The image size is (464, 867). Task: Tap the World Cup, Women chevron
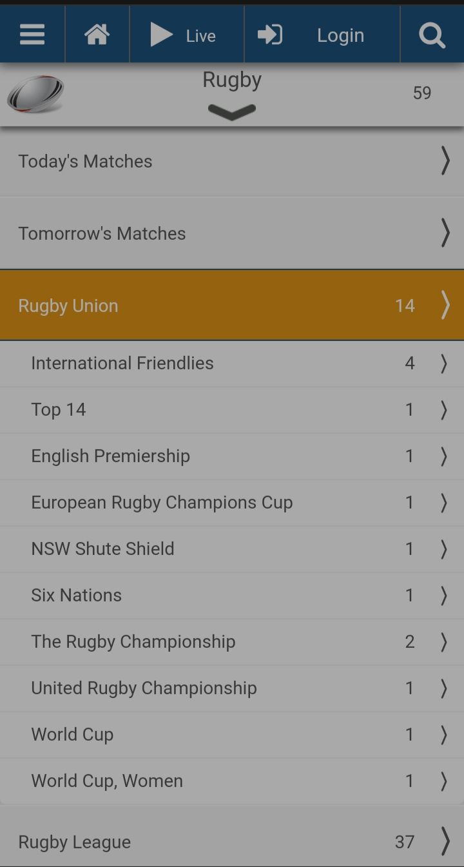tap(444, 781)
